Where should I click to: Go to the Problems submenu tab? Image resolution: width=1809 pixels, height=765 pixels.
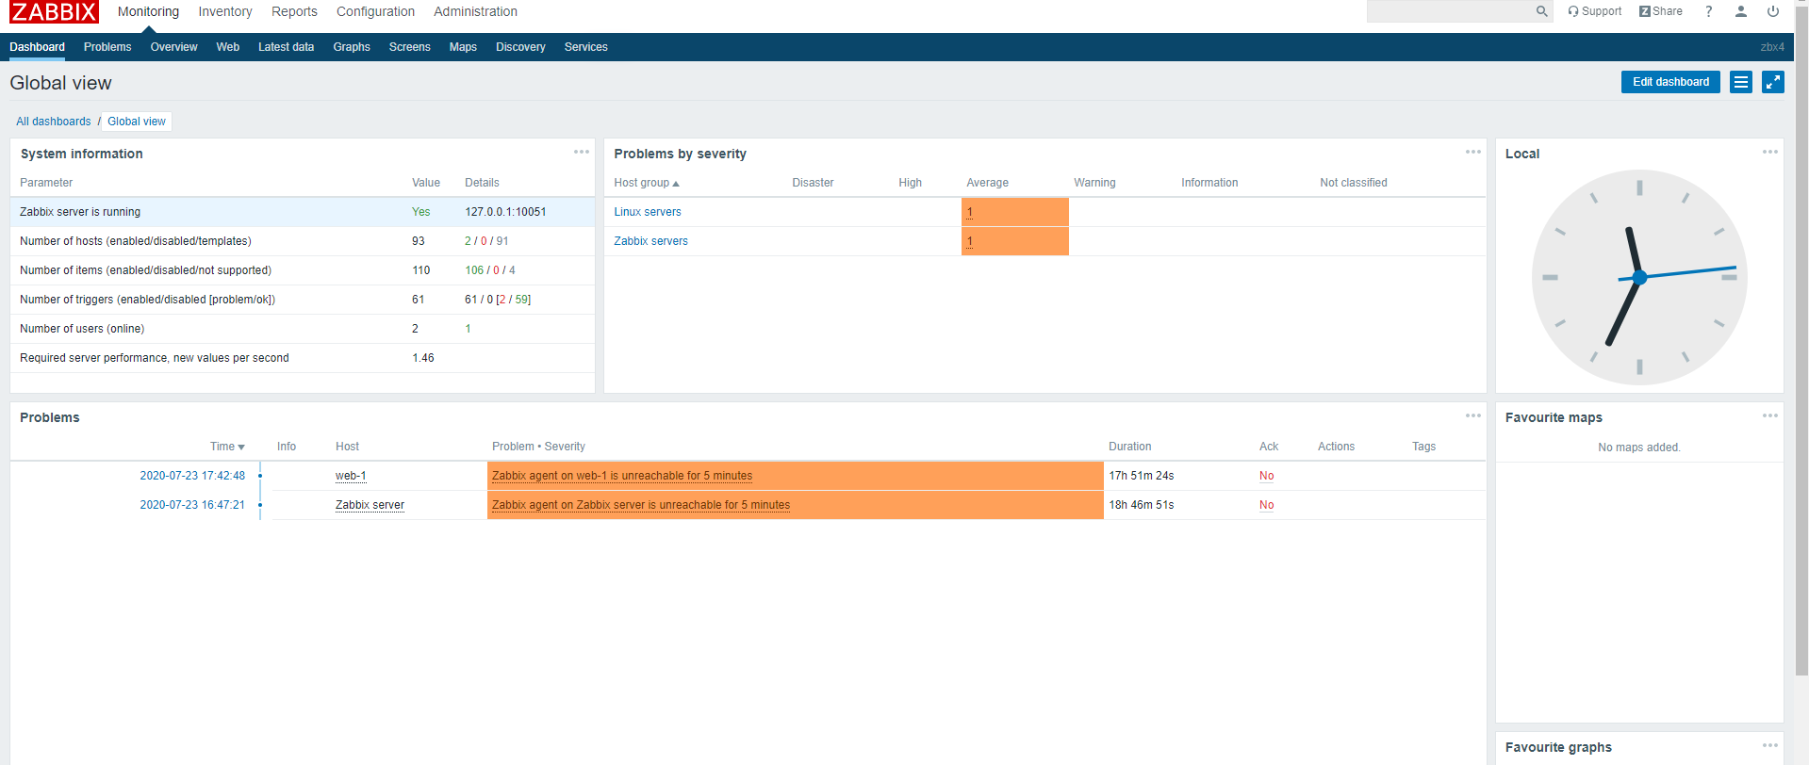(107, 47)
